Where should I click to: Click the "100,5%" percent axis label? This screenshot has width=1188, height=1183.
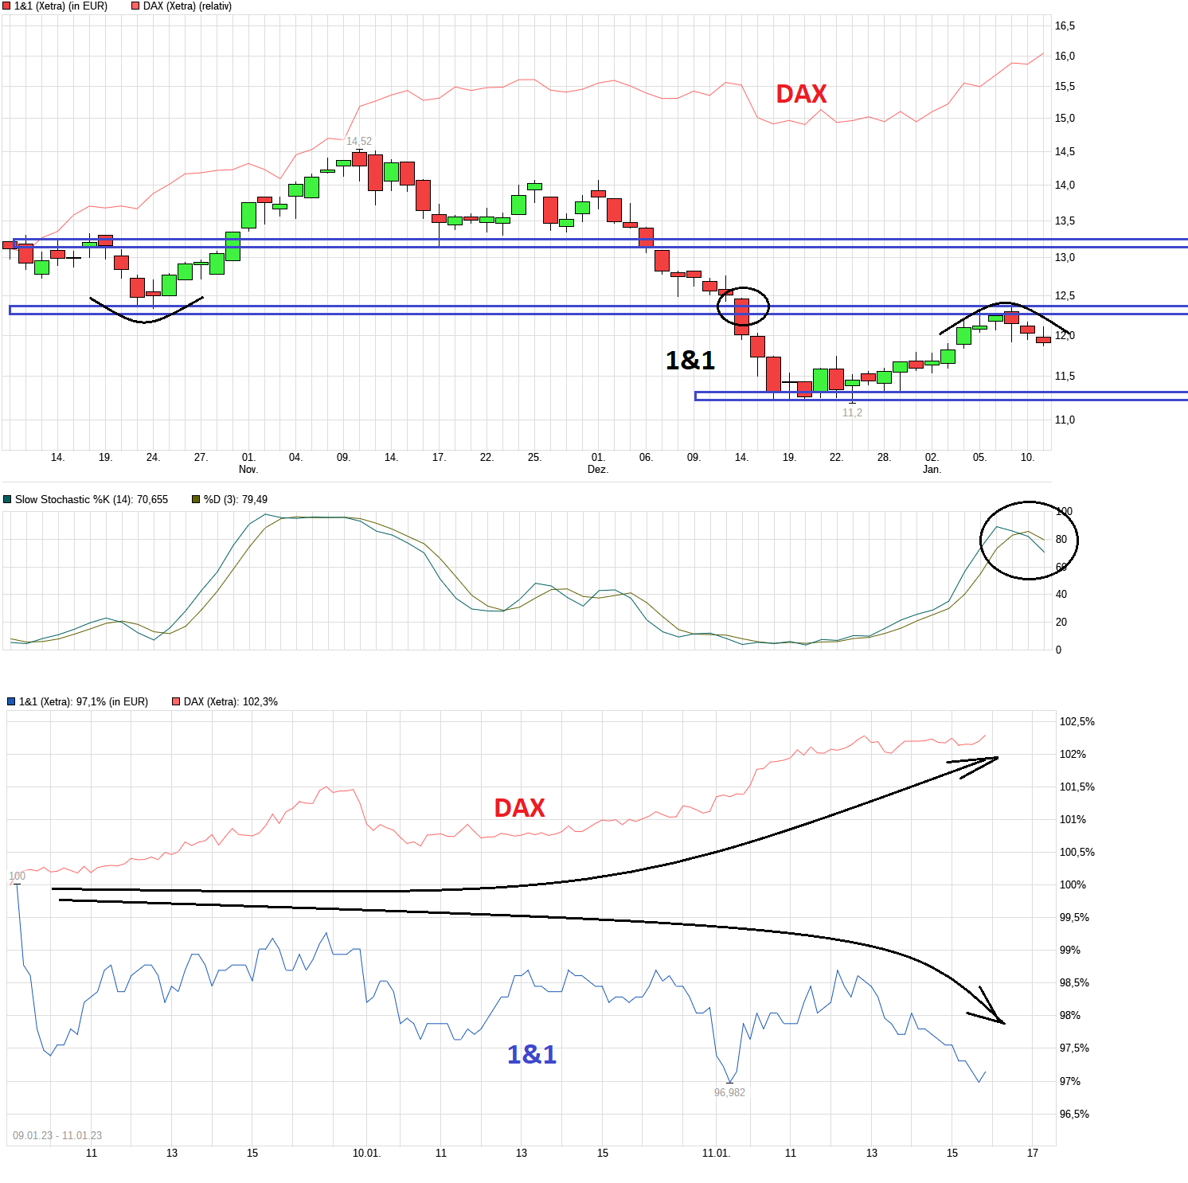(1077, 853)
